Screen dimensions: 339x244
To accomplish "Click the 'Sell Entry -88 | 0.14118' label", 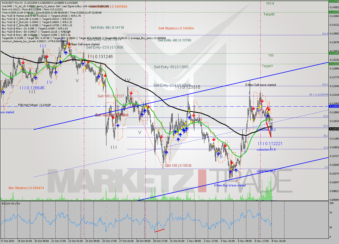I will [x=107, y=27].
